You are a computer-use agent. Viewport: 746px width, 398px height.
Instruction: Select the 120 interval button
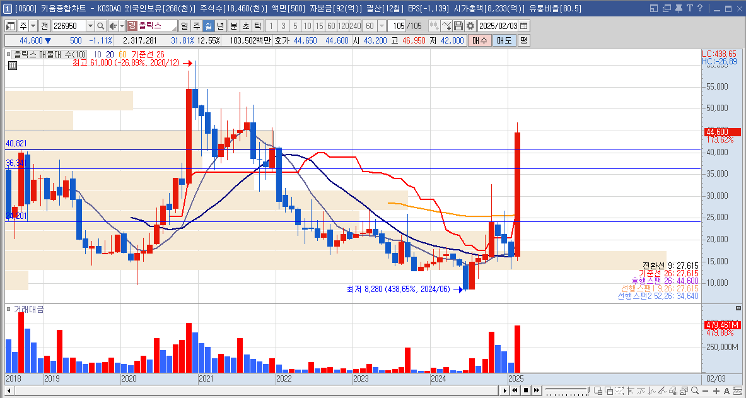pos(343,26)
